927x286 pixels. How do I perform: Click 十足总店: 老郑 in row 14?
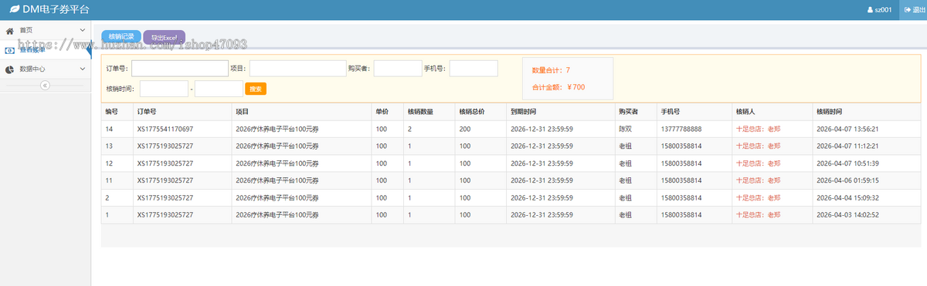[x=758, y=129]
